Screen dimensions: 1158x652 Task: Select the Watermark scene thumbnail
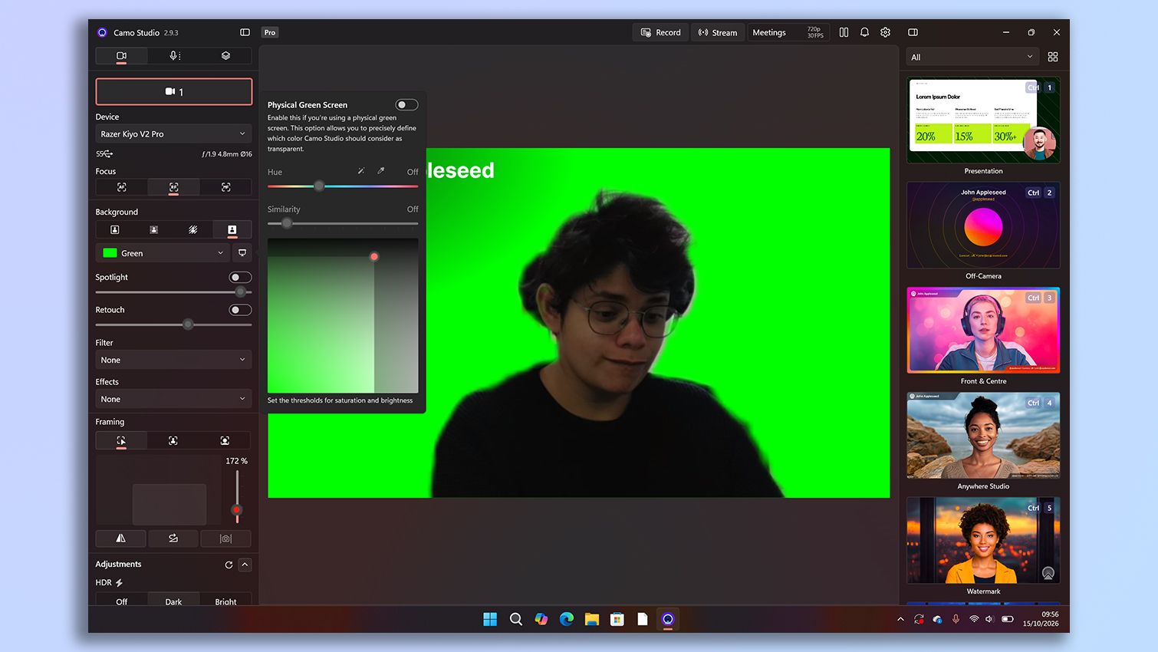click(983, 540)
